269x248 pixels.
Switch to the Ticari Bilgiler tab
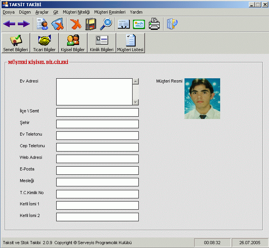point(44,43)
